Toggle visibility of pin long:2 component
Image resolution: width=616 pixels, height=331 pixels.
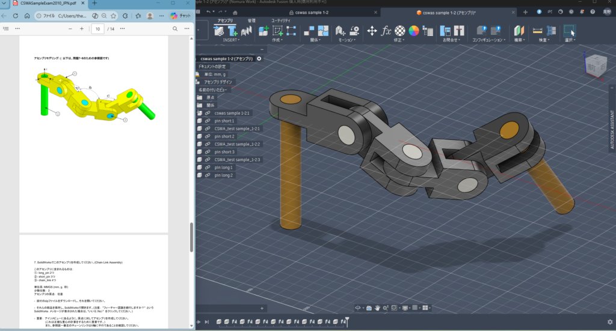point(200,175)
